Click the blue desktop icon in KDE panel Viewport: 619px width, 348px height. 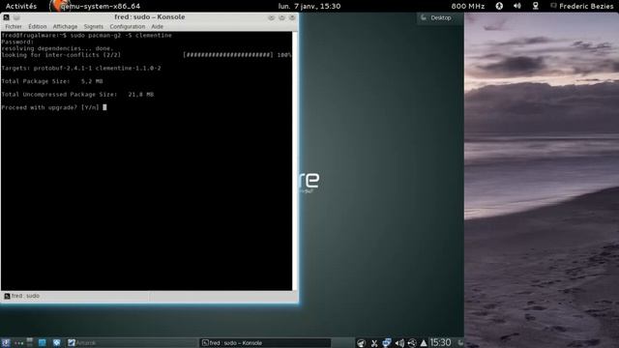click(43, 343)
